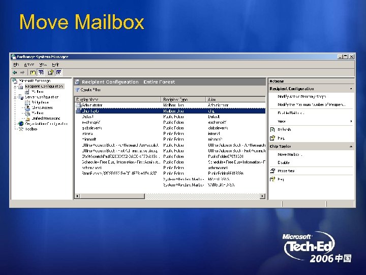This screenshot has width=366, height=275.
Task: Select the globalevents public folder row
Action: coord(170,128)
